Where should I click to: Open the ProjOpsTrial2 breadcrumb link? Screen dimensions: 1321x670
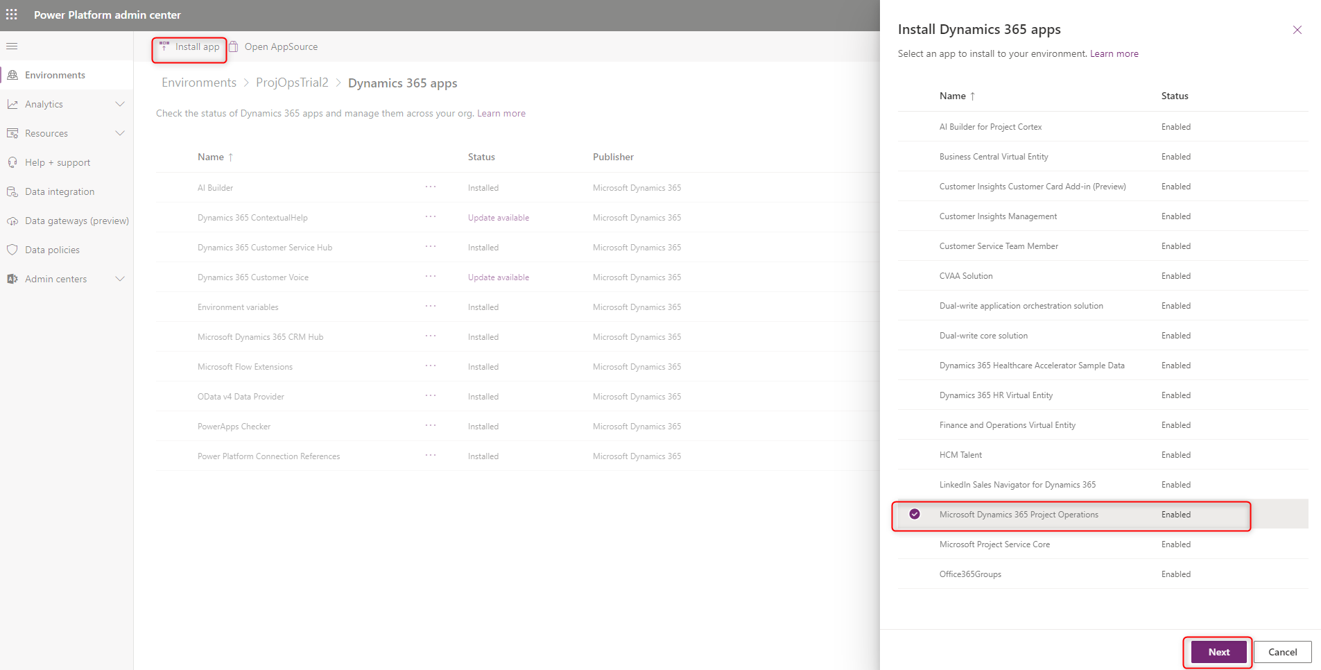tap(292, 83)
